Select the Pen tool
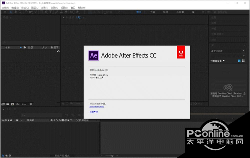Screen dimensions: 250x158 [46, 12]
